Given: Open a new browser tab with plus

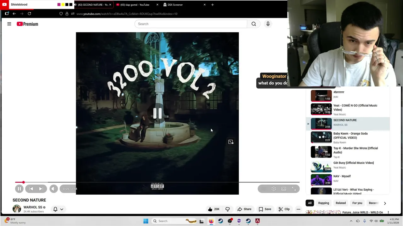Looking at the screenshot, I should pos(213,5).
